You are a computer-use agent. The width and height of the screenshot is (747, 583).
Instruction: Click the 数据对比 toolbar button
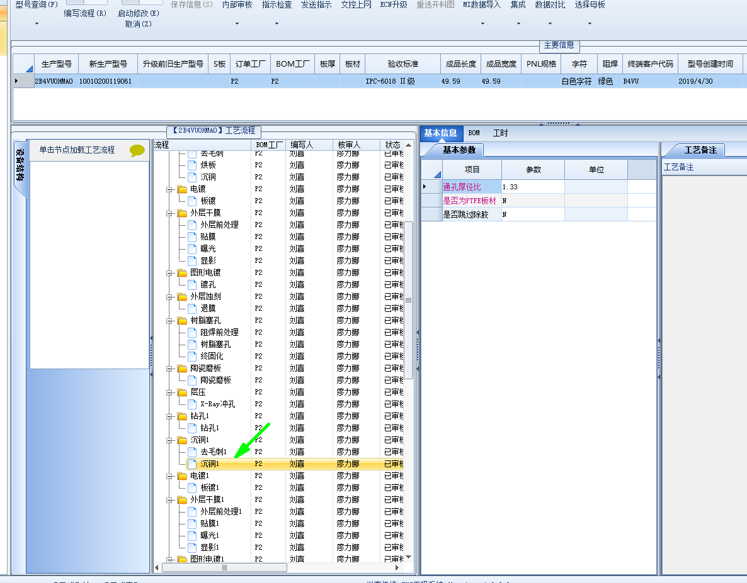point(550,5)
